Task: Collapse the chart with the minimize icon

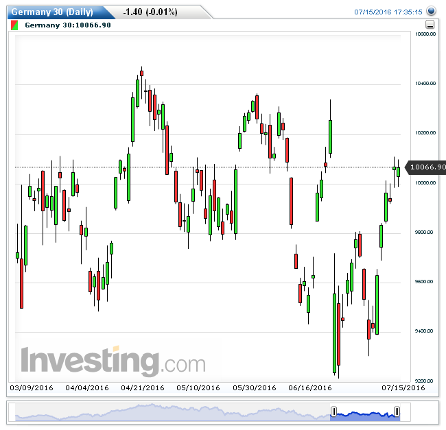Action: [x=430, y=25]
